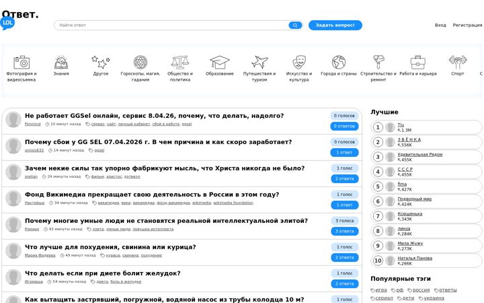This screenshot has height=303, width=484.
Task: Select the Другое stars category icon
Action: click(101, 62)
